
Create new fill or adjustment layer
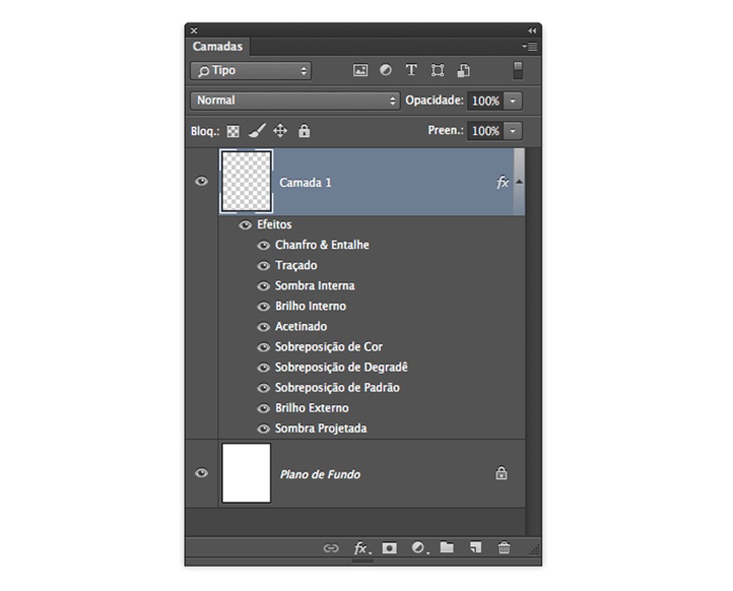(x=419, y=548)
